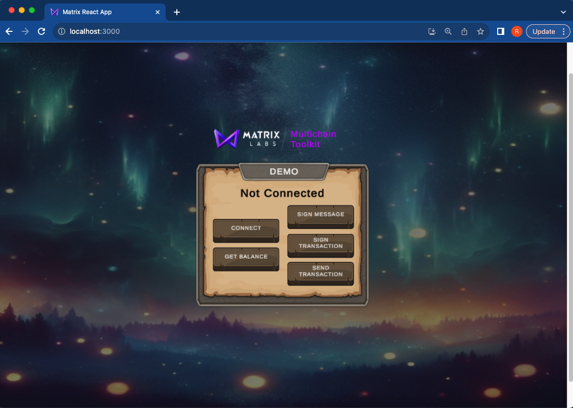Click the Multichain Toolkit text
The image size is (573, 408).
point(313,139)
